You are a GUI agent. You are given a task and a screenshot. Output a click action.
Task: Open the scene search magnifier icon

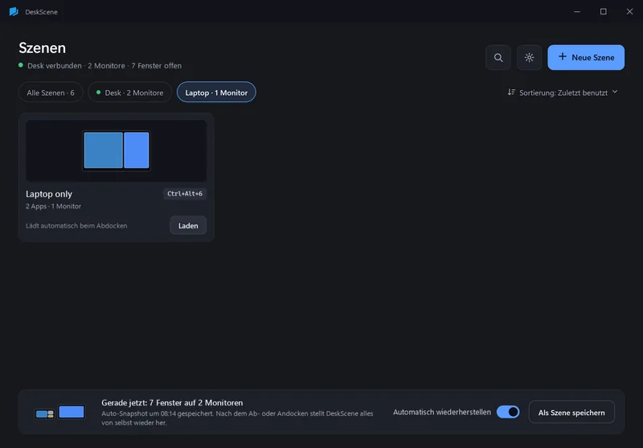(x=498, y=57)
